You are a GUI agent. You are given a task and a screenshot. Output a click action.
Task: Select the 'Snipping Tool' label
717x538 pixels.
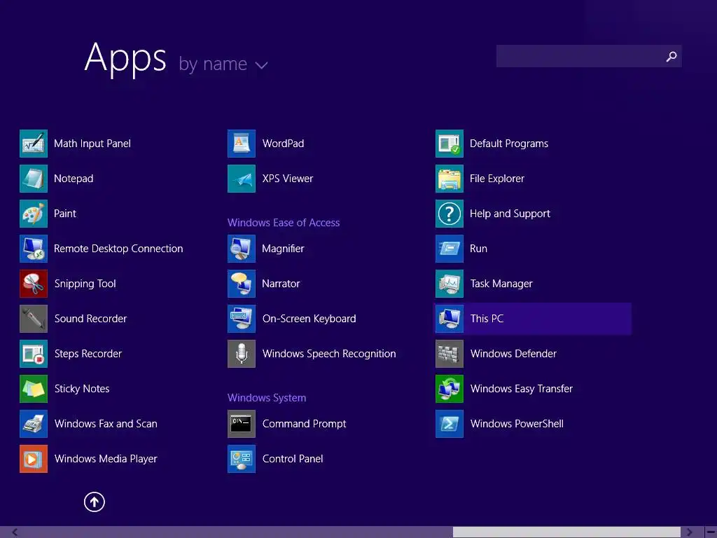click(x=85, y=284)
